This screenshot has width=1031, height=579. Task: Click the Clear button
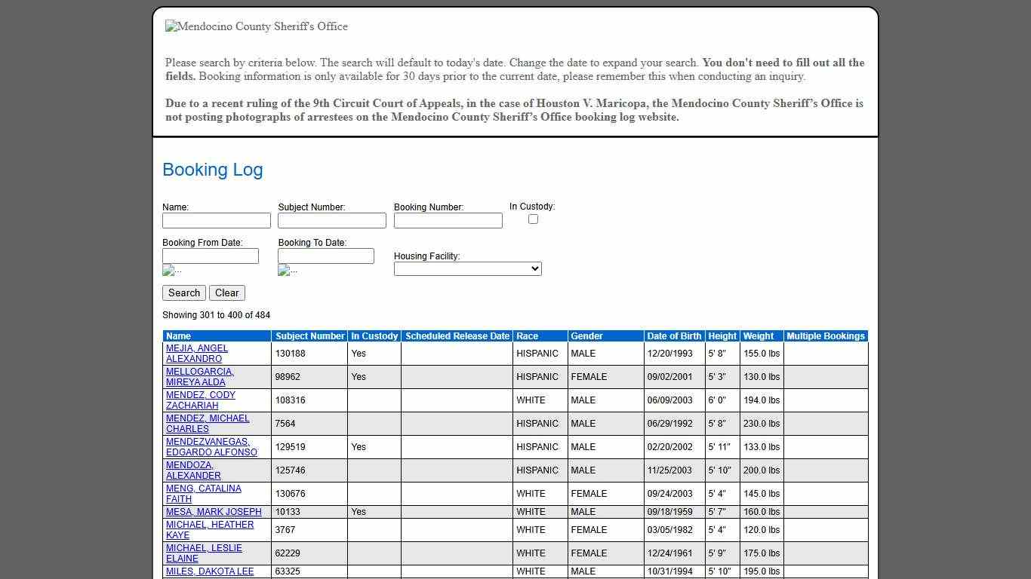click(226, 293)
